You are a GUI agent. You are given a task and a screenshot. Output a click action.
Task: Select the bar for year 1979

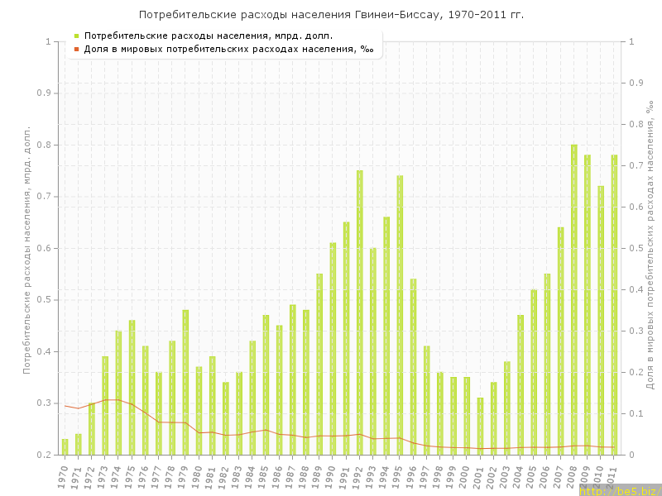[185, 382]
